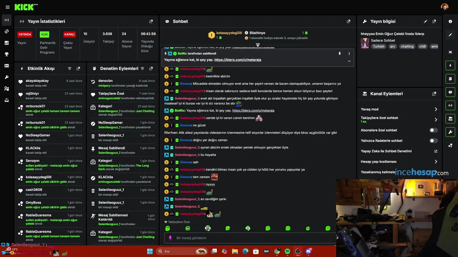Select the lightning bolt icon in right sidebar
Image resolution: width=458 pixels, height=257 pixels.
pyautogui.click(x=450, y=66)
